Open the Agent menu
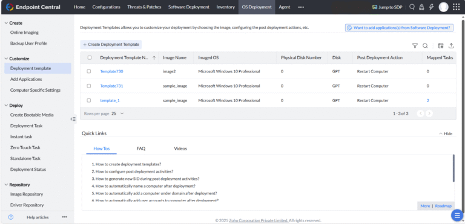 click(x=285, y=7)
